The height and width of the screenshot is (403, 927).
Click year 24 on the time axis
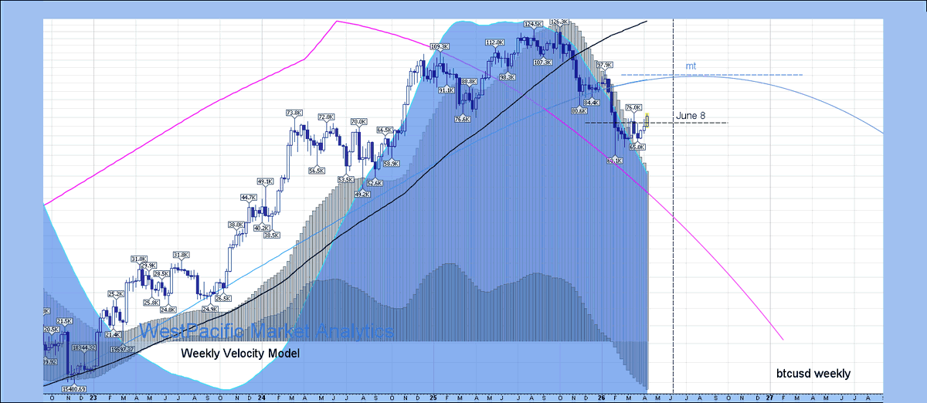[x=262, y=397]
